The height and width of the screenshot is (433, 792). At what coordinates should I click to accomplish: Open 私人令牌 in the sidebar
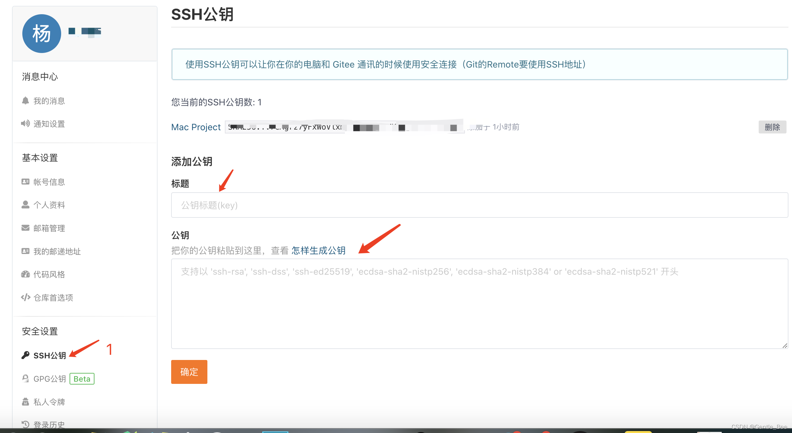(x=49, y=402)
